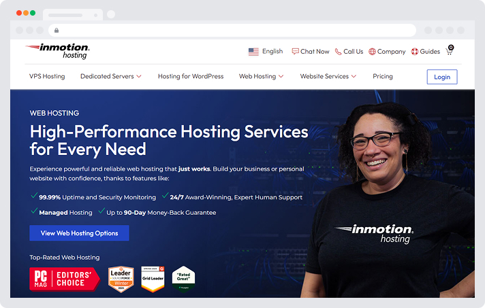Click the SourceForge Leader badge
The image size is (485, 308).
pos(121,279)
